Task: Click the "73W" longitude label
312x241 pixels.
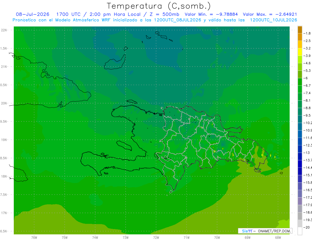Action: 126,237
